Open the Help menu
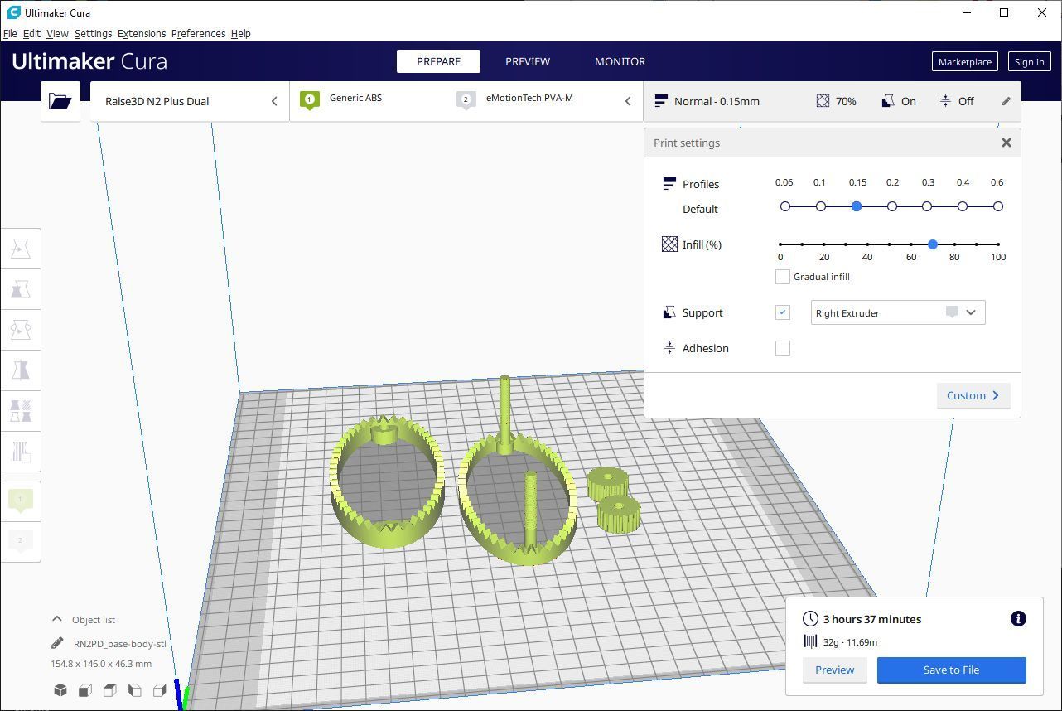Screen dimensions: 1062x711 click(x=240, y=34)
